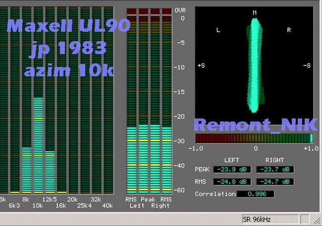Click the 10k spectrum band bar
Image resolution: width=322 pixels, height=226 pixels.
(x=38, y=145)
